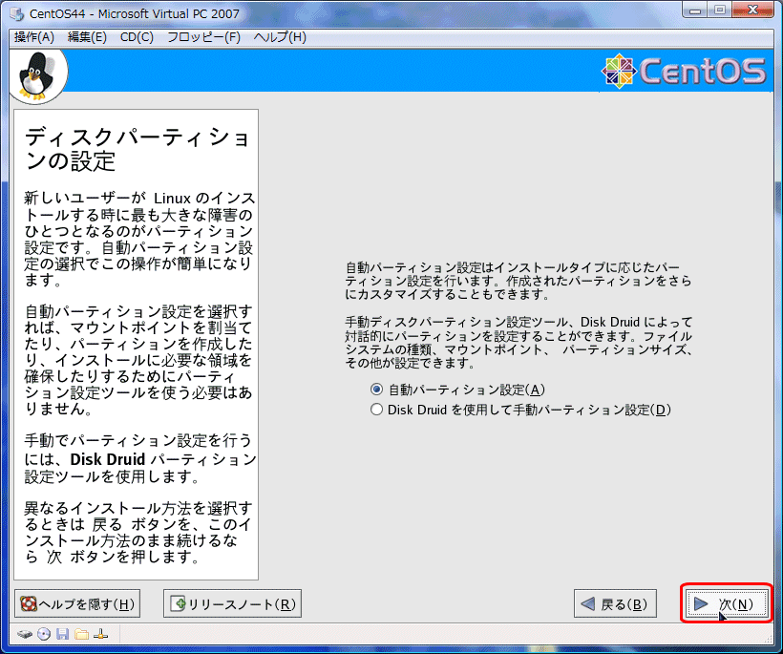The width and height of the screenshot is (783, 654).
Task: Select Disk Druid manual partition radio button
Action: point(376,410)
